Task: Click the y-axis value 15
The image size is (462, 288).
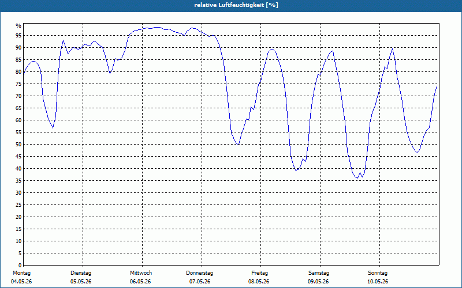Action: 18,229
